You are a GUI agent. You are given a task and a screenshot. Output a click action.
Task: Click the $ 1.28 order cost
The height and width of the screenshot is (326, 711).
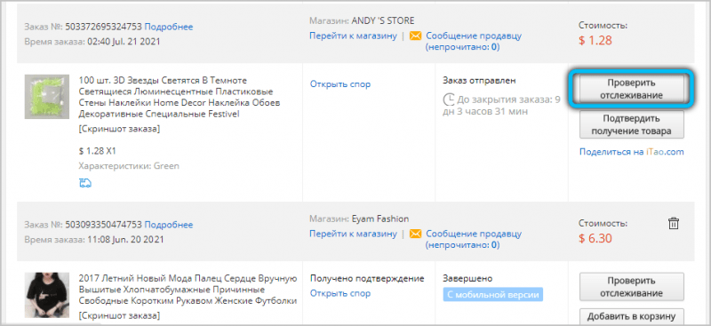[595, 40]
